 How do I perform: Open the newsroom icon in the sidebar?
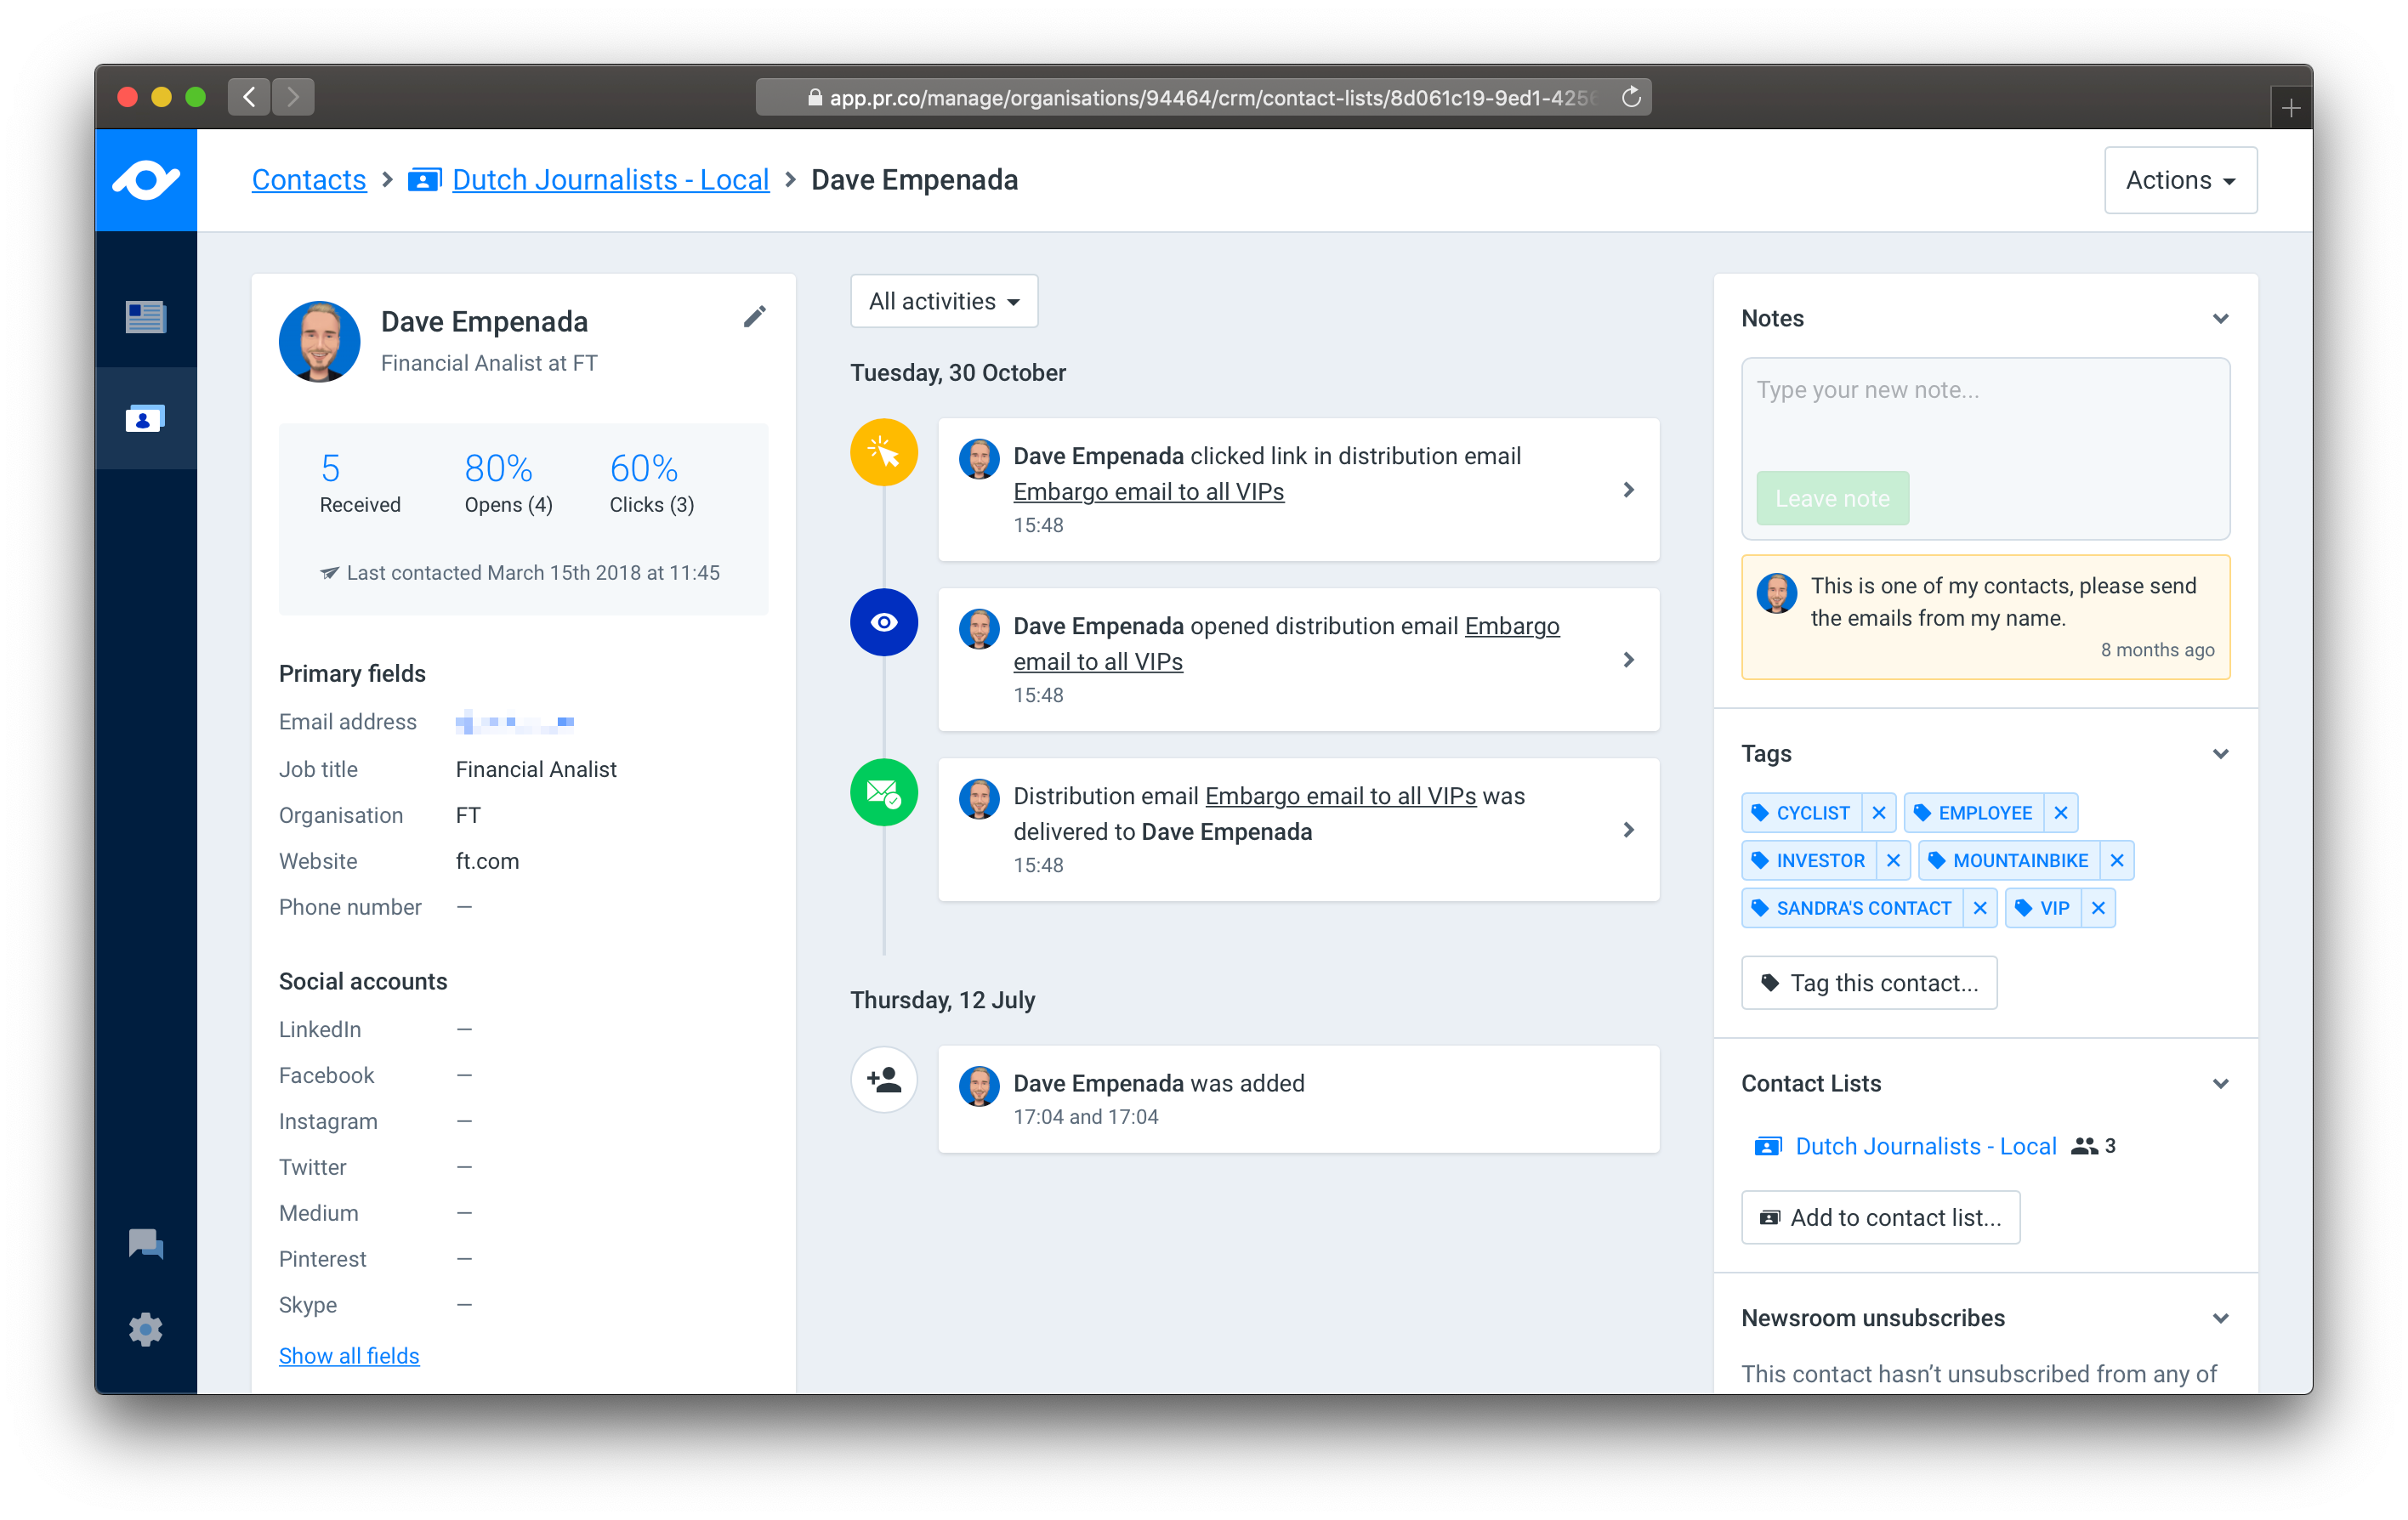click(146, 317)
